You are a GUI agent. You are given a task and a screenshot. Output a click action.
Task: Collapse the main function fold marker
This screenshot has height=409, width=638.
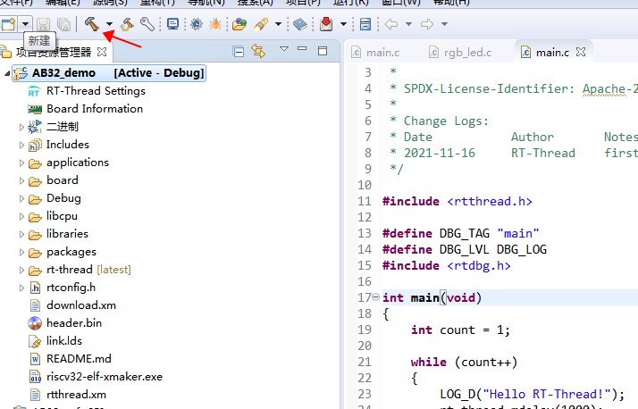[x=376, y=297]
